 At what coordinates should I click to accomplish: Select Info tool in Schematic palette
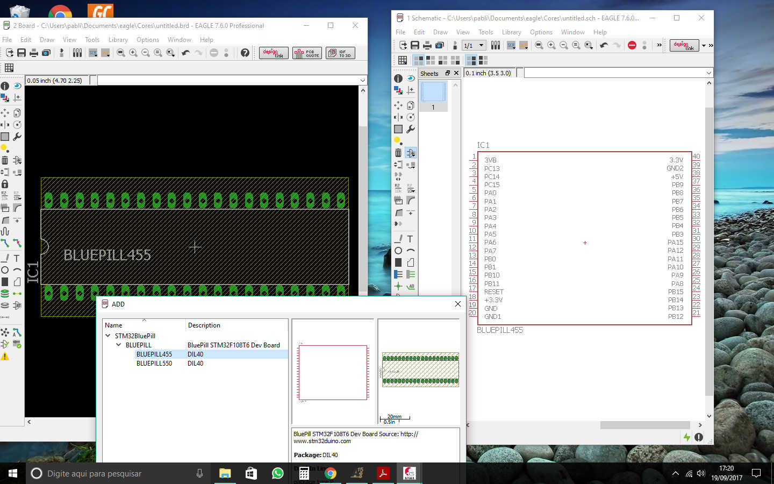(398, 79)
